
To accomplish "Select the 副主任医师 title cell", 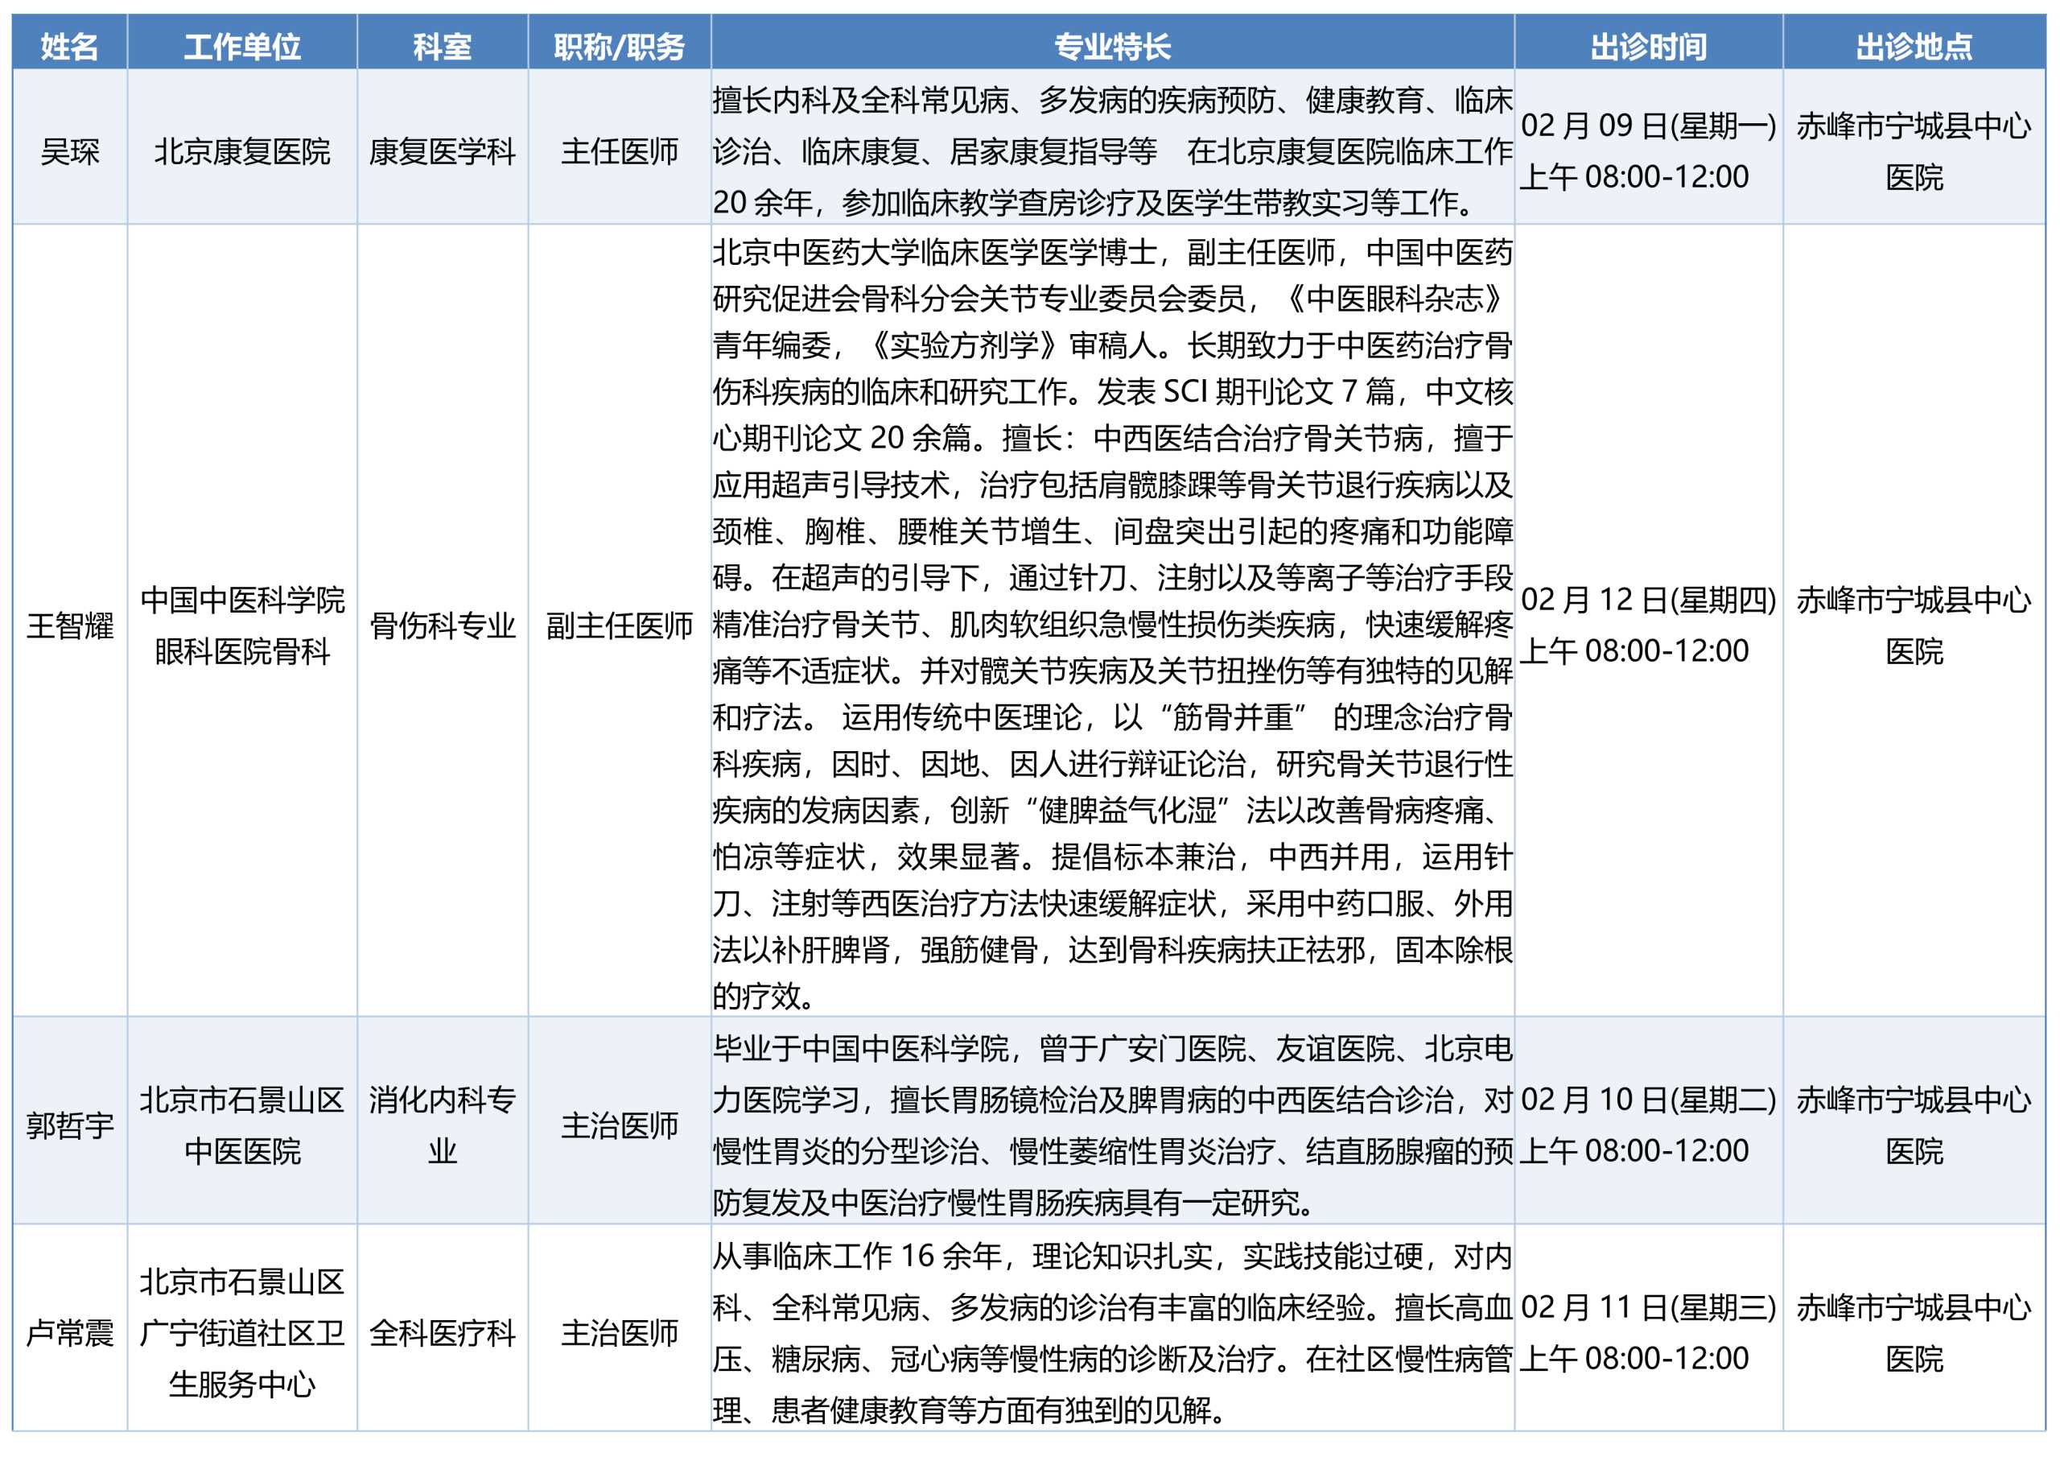I will pyautogui.click(x=619, y=625).
